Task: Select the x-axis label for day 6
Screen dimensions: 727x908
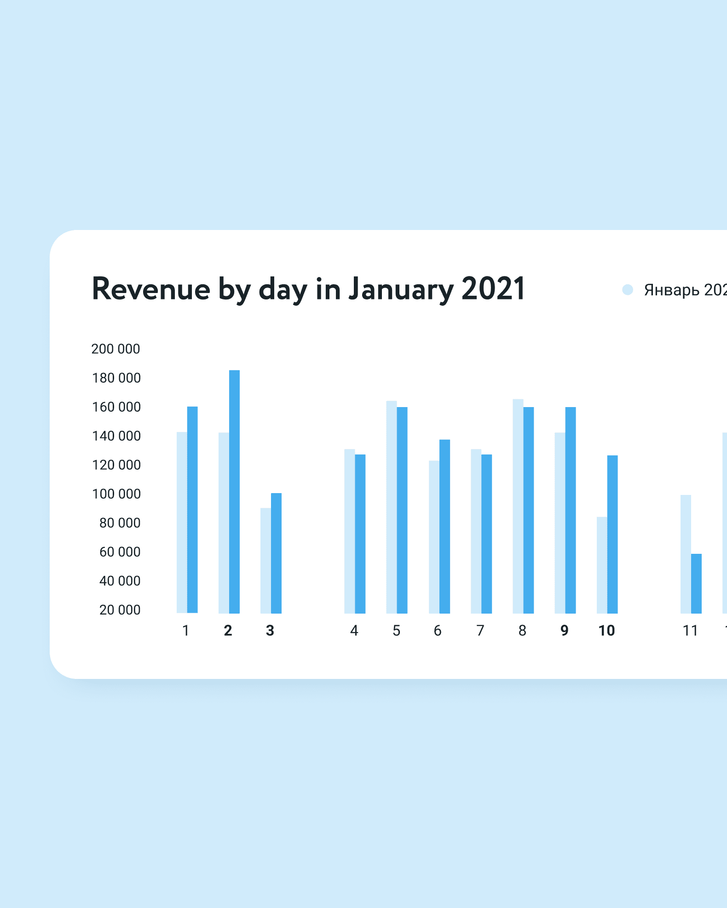Action: (x=438, y=630)
